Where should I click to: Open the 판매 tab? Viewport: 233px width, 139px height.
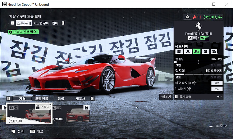pyautogui.click(x=55, y=23)
